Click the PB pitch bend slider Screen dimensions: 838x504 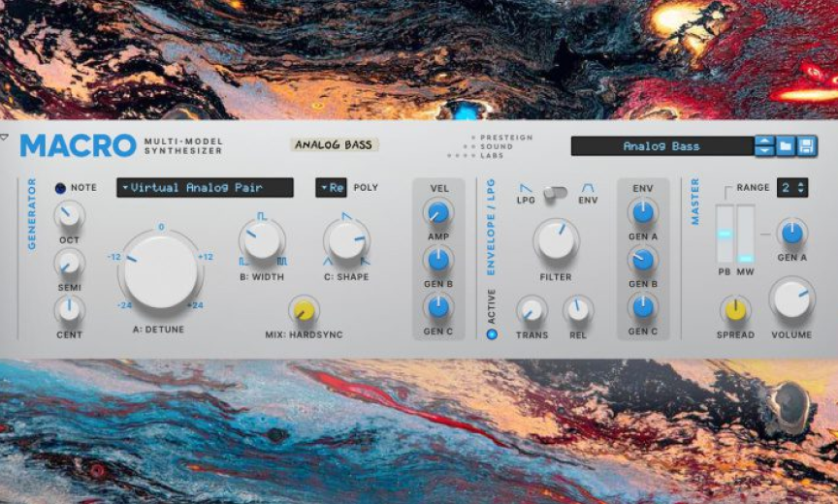click(725, 234)
